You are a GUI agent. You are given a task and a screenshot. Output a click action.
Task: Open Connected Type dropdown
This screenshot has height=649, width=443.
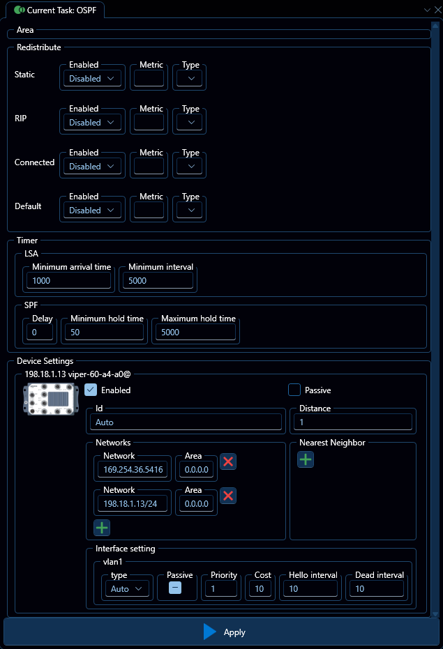[x=189, y=166]
